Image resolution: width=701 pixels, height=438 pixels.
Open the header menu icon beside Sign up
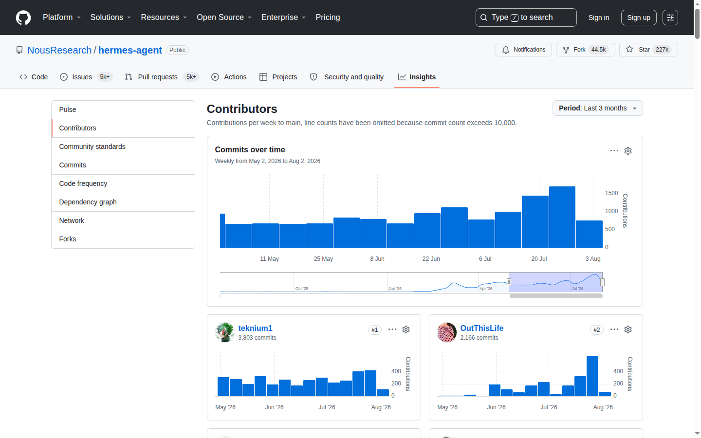point(670,18)
